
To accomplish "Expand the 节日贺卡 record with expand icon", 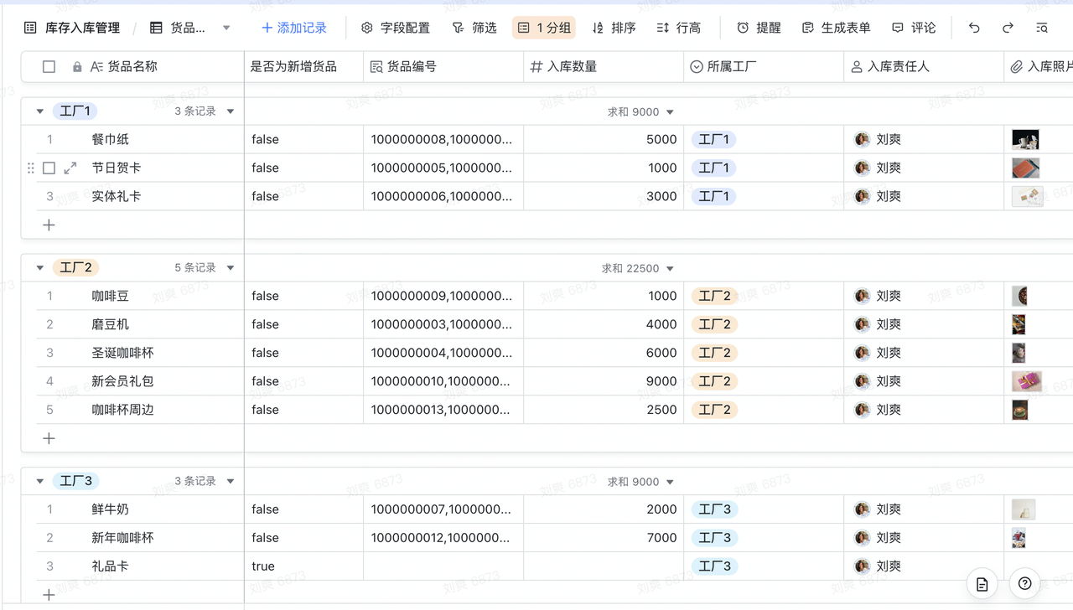I will (70, 168).
